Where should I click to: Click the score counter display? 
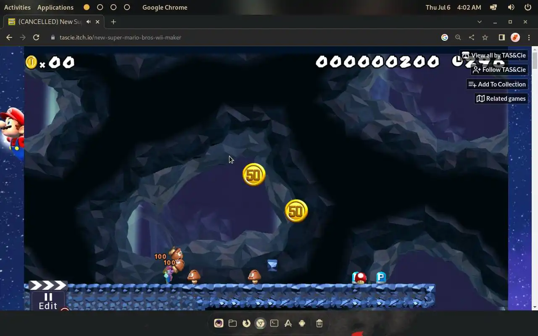377,62
